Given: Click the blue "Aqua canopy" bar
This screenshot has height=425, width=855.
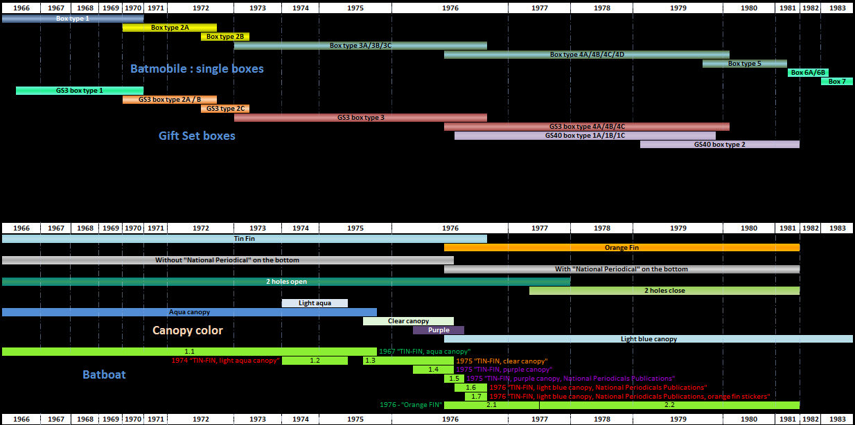Looking at the screenshot, I should [189, 312].
